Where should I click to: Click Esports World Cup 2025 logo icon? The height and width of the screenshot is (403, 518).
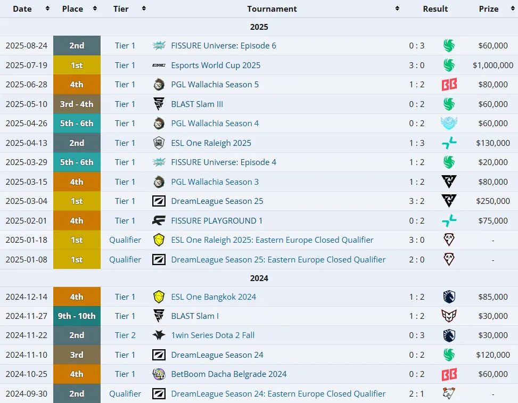(159, 65)
